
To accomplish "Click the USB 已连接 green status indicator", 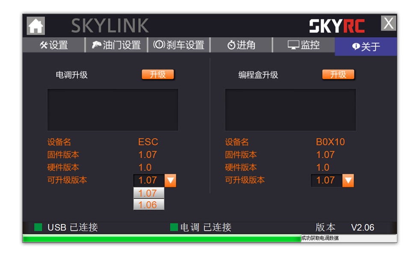I will [38, 227].
